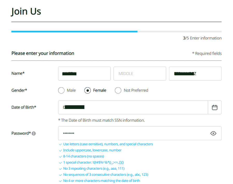Click the first name input box
The height and width of the screenshot is (184, 233).
click(84, 73)
